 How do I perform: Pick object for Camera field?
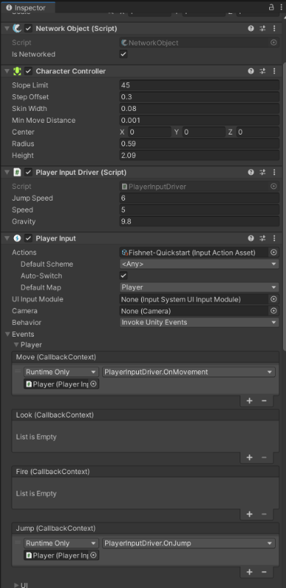(x=274, y=311)
